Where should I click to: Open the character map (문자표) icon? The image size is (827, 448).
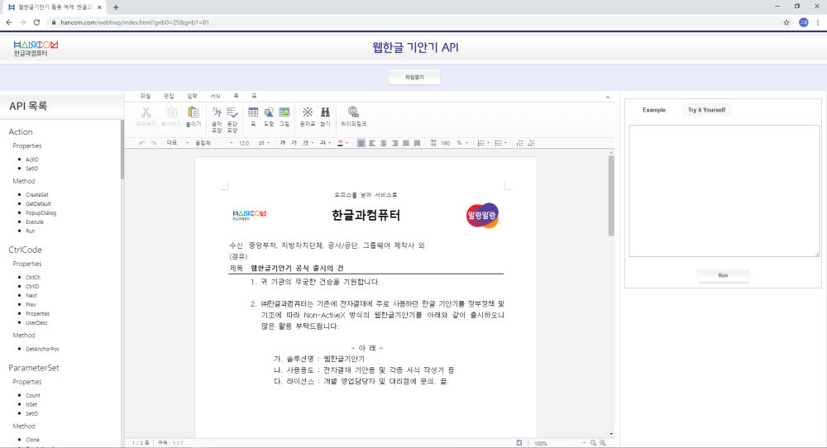tap(308, 112)
